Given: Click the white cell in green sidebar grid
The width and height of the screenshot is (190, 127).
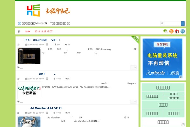Looking at the screenshot, I should pos(163,122).
